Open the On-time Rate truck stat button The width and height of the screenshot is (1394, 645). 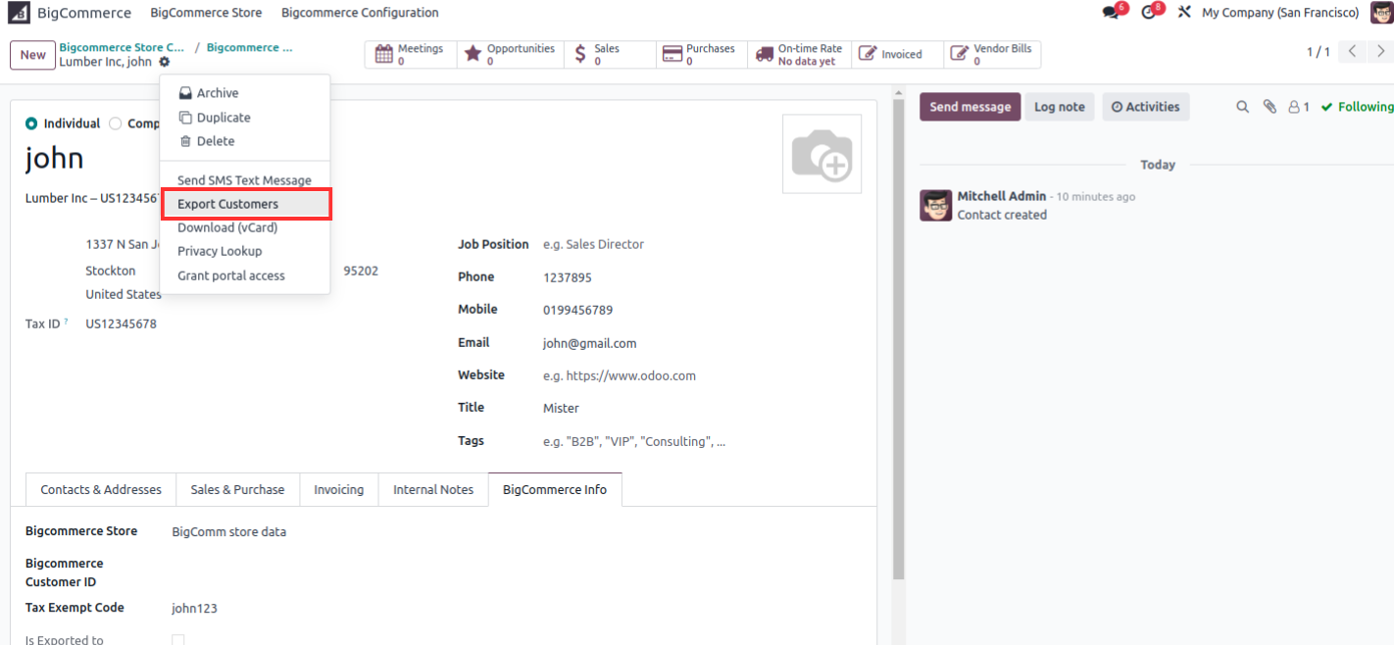(x=799, y=55)
